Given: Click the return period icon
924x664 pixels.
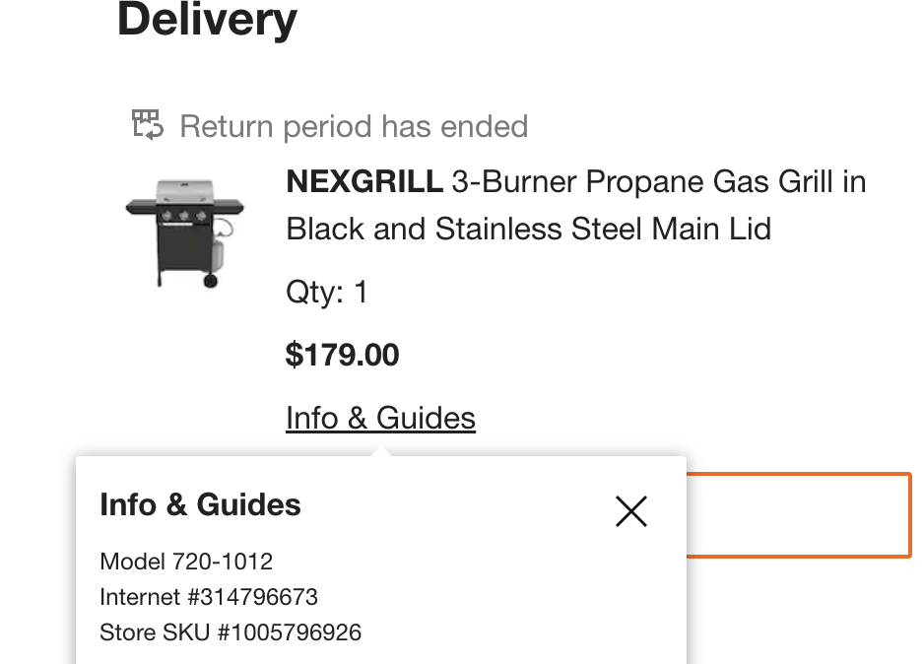Looking at the screenshot, I should [147, 125].
